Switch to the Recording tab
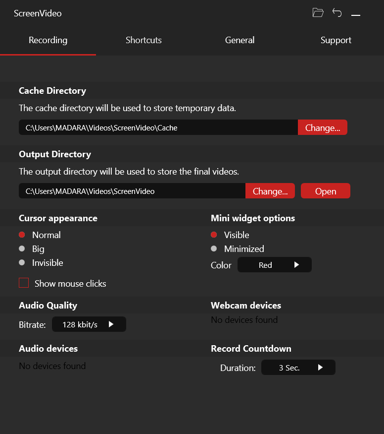 [x=48, y=40]
